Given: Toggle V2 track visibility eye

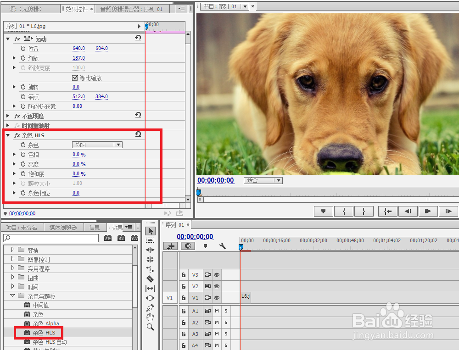Looking at the screenshot, I should point(217,286).
